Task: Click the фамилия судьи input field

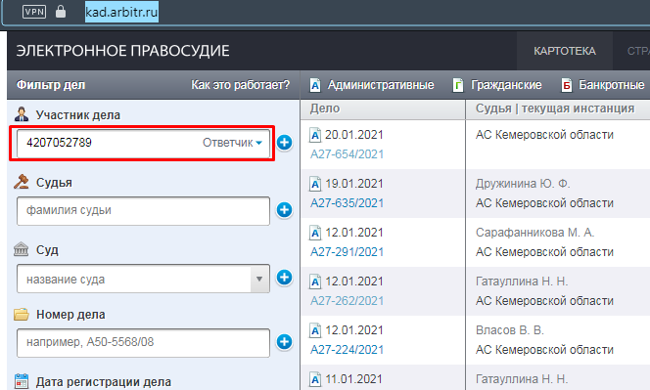Action: tap(143, 211)
